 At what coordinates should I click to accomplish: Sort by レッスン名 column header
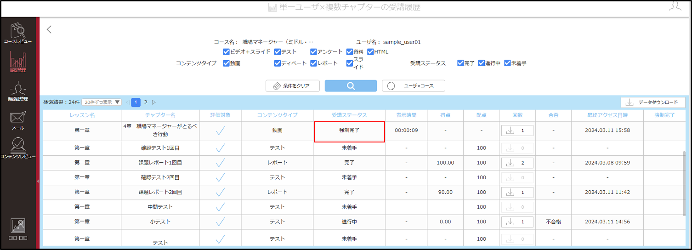click(82, 115)
